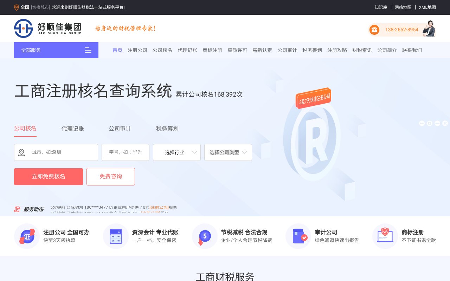Expand the 全部服务 menu

click(x=56, y=50)
